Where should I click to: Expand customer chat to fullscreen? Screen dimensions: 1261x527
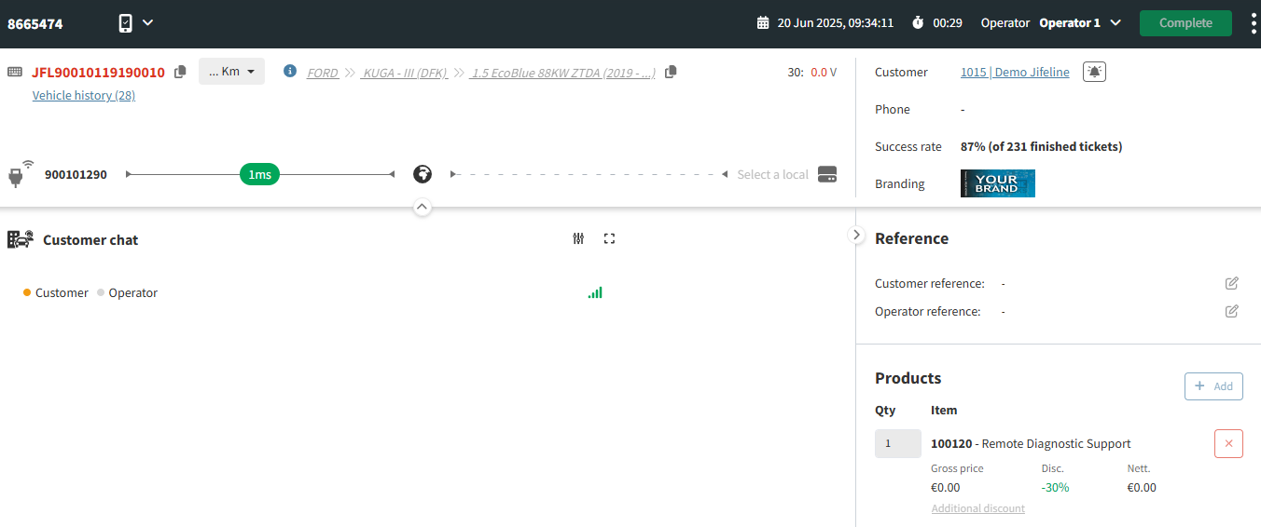pyautogui.click(x=609, y=239)
